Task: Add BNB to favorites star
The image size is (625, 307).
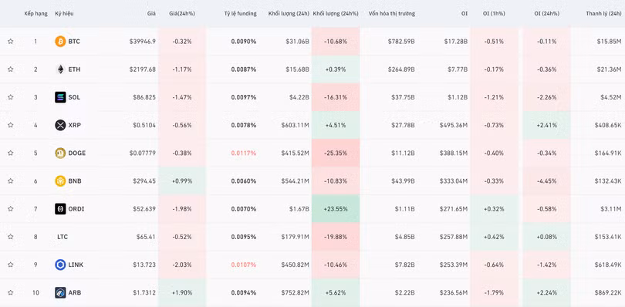Action: click(10, 181)
